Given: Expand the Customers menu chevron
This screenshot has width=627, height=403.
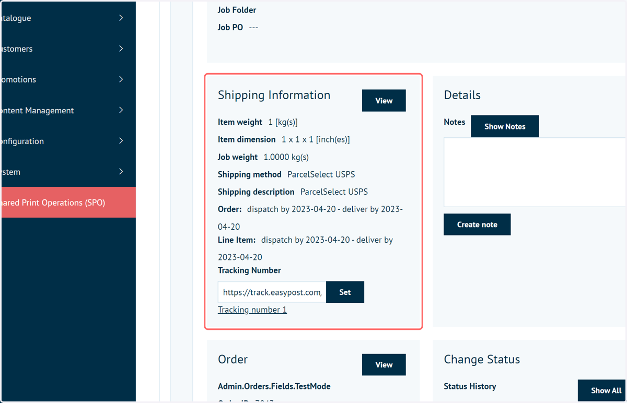Looking at the screenshot, I should (121, 49).
